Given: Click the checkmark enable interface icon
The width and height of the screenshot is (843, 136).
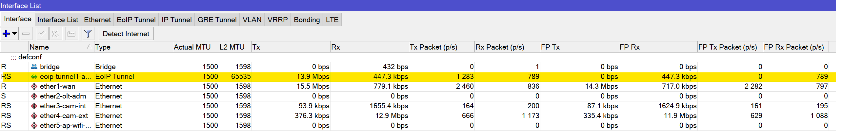Looking at the screenshot, I should point(42,34).
